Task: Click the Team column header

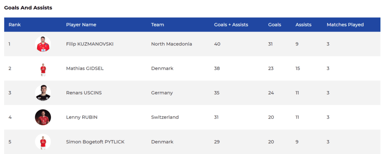Action: click(157, 25)
